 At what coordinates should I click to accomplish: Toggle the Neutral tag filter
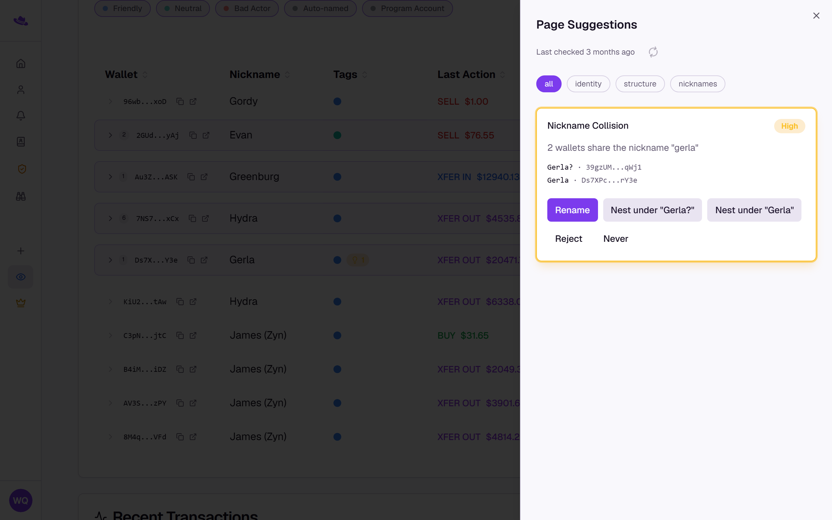(183, 8)
